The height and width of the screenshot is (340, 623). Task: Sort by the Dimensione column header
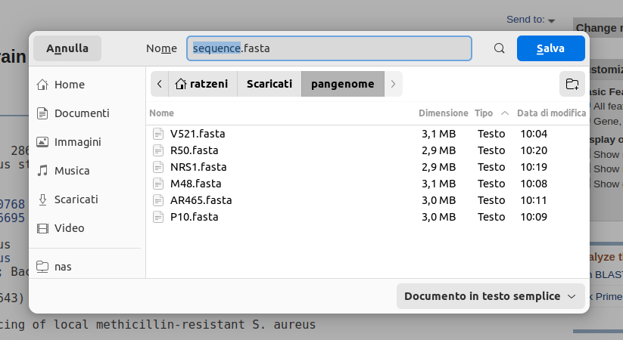tap(443, 113)
